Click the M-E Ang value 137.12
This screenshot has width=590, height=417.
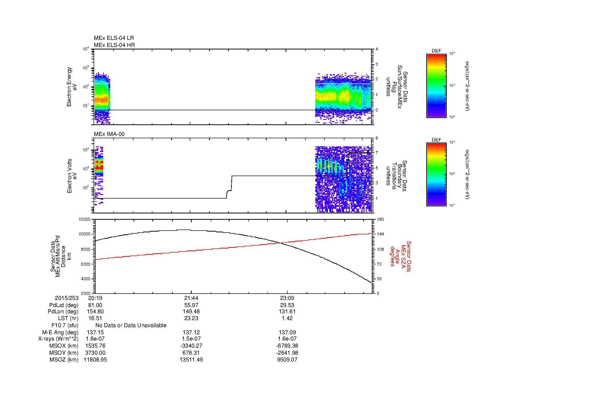[x=191, y=332]
